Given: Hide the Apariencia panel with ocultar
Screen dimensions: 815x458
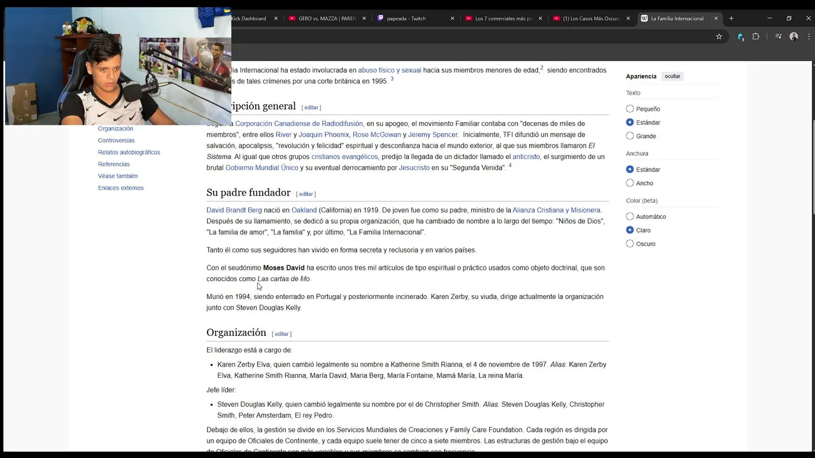Looking at the screenshot, I should [x=672, y=76].
